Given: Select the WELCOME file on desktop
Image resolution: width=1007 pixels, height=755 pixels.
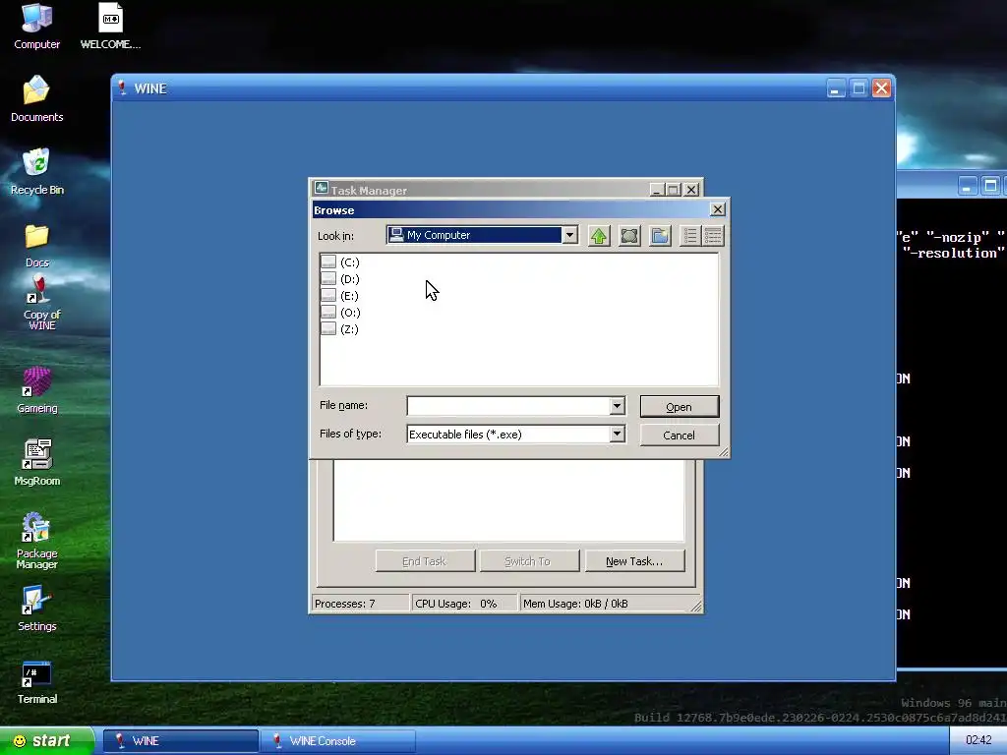Looking at the screenshot, I should tap(110, 27).
